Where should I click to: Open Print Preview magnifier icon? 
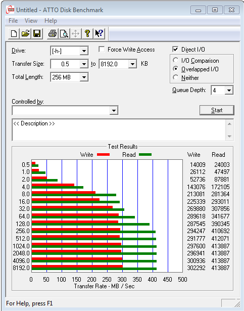tap(64, 33)
